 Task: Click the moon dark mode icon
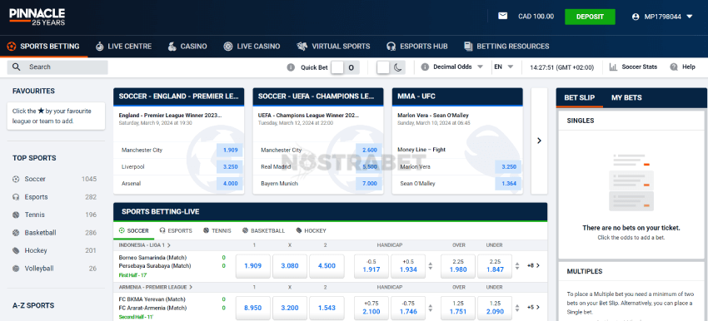coord(397,67)
